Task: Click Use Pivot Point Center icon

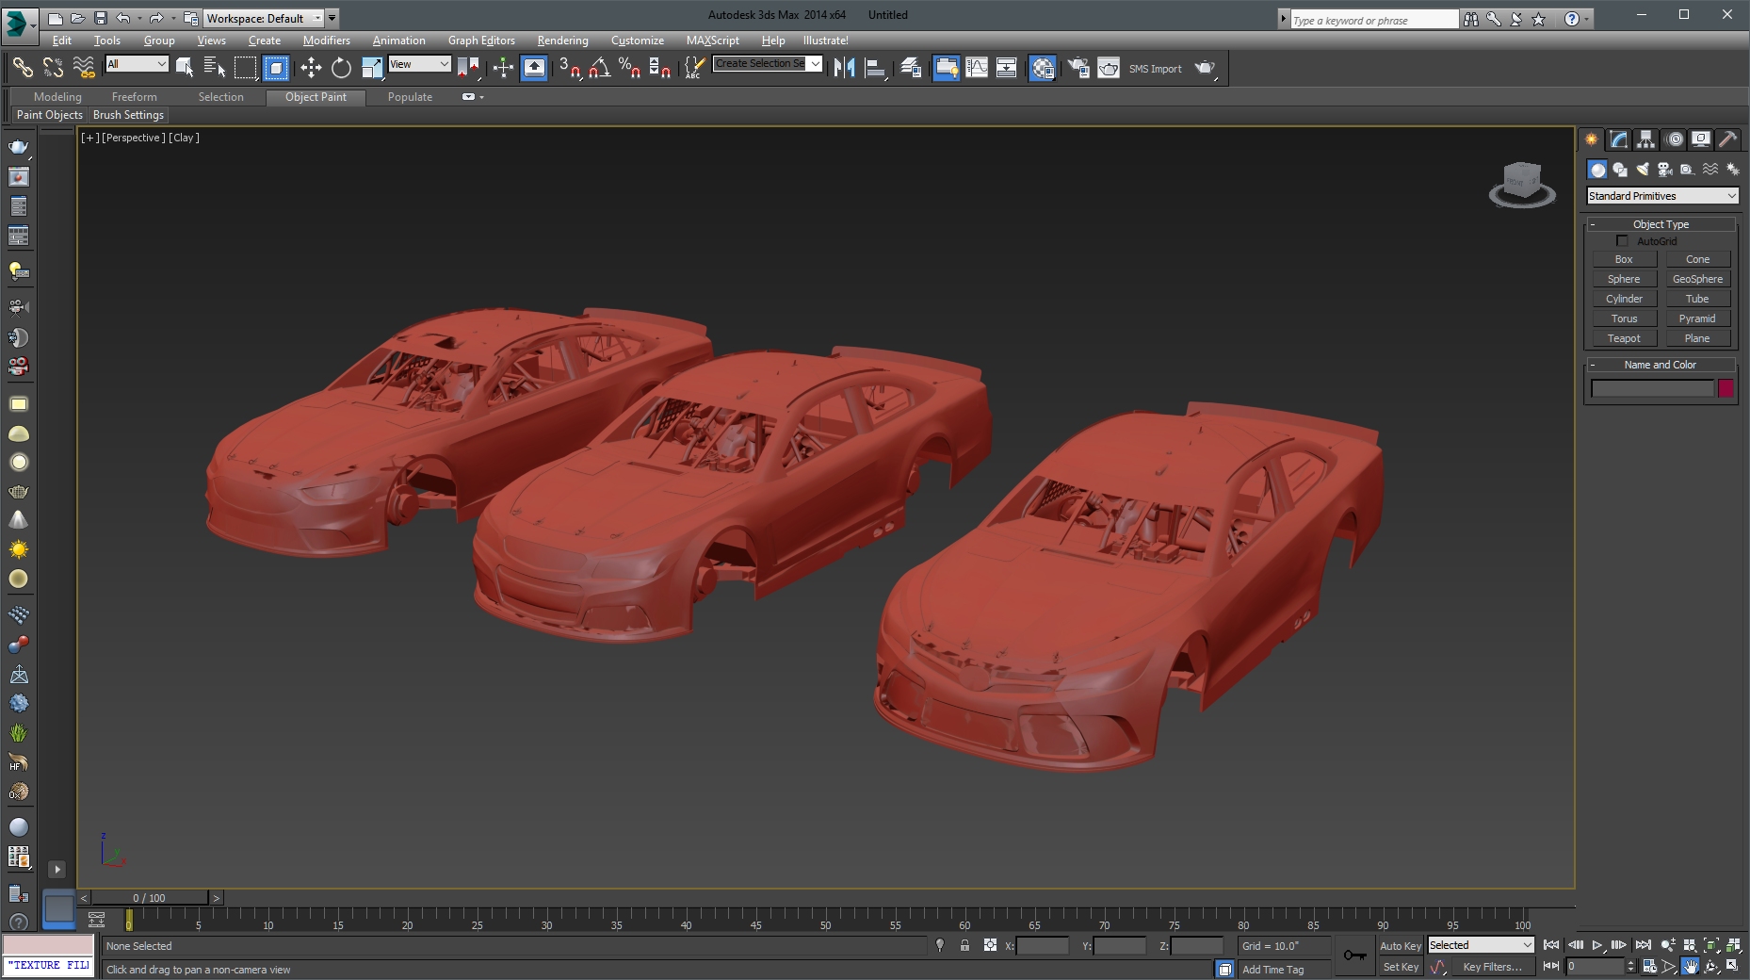Action: coord(468,68)
